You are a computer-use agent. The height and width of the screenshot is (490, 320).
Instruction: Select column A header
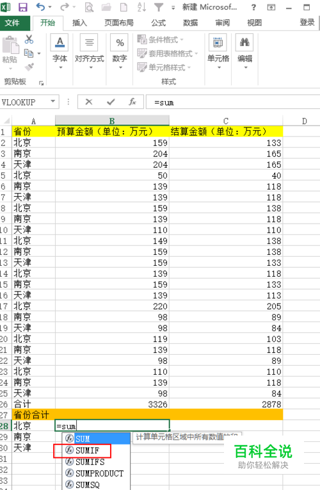(x=33, y=121)
